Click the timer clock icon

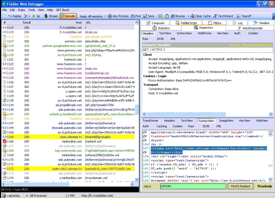pos(167,16)
